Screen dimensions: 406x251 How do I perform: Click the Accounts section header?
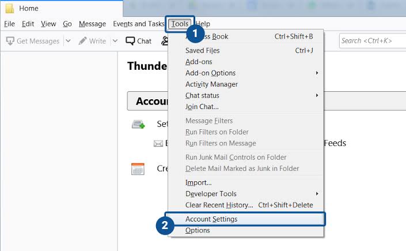click(267, 101)
